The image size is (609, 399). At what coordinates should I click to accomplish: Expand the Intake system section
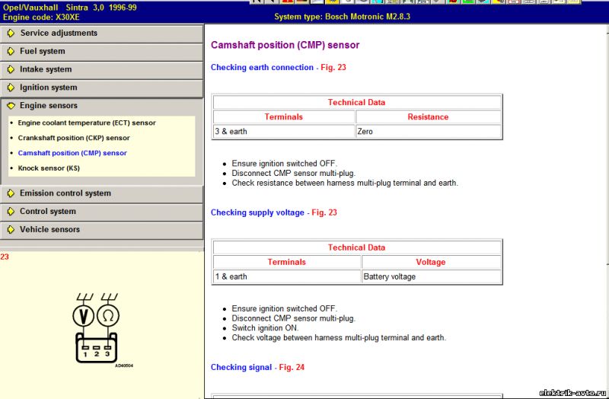101,69
